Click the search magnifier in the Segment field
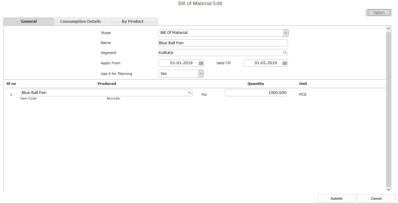 point(285,52)
